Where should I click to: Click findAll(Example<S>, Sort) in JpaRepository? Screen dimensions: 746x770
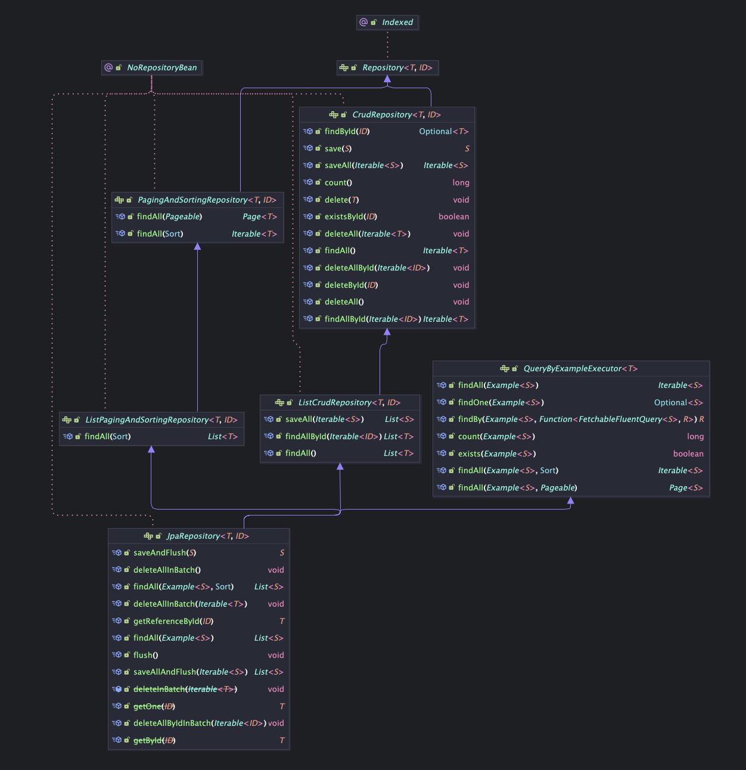click(x=198, y=586)
